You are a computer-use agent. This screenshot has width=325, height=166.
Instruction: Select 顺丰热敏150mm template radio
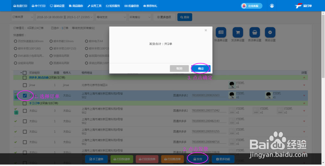pos(51,41)
